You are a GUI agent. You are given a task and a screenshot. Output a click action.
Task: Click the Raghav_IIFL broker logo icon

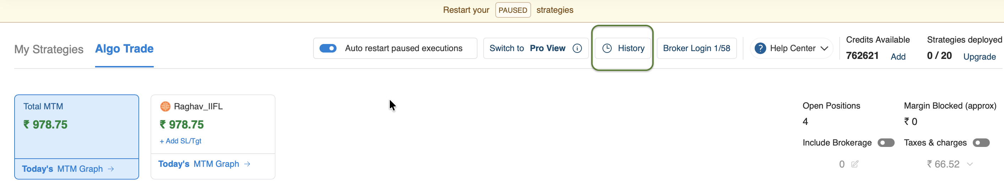[x=165, y=106]
